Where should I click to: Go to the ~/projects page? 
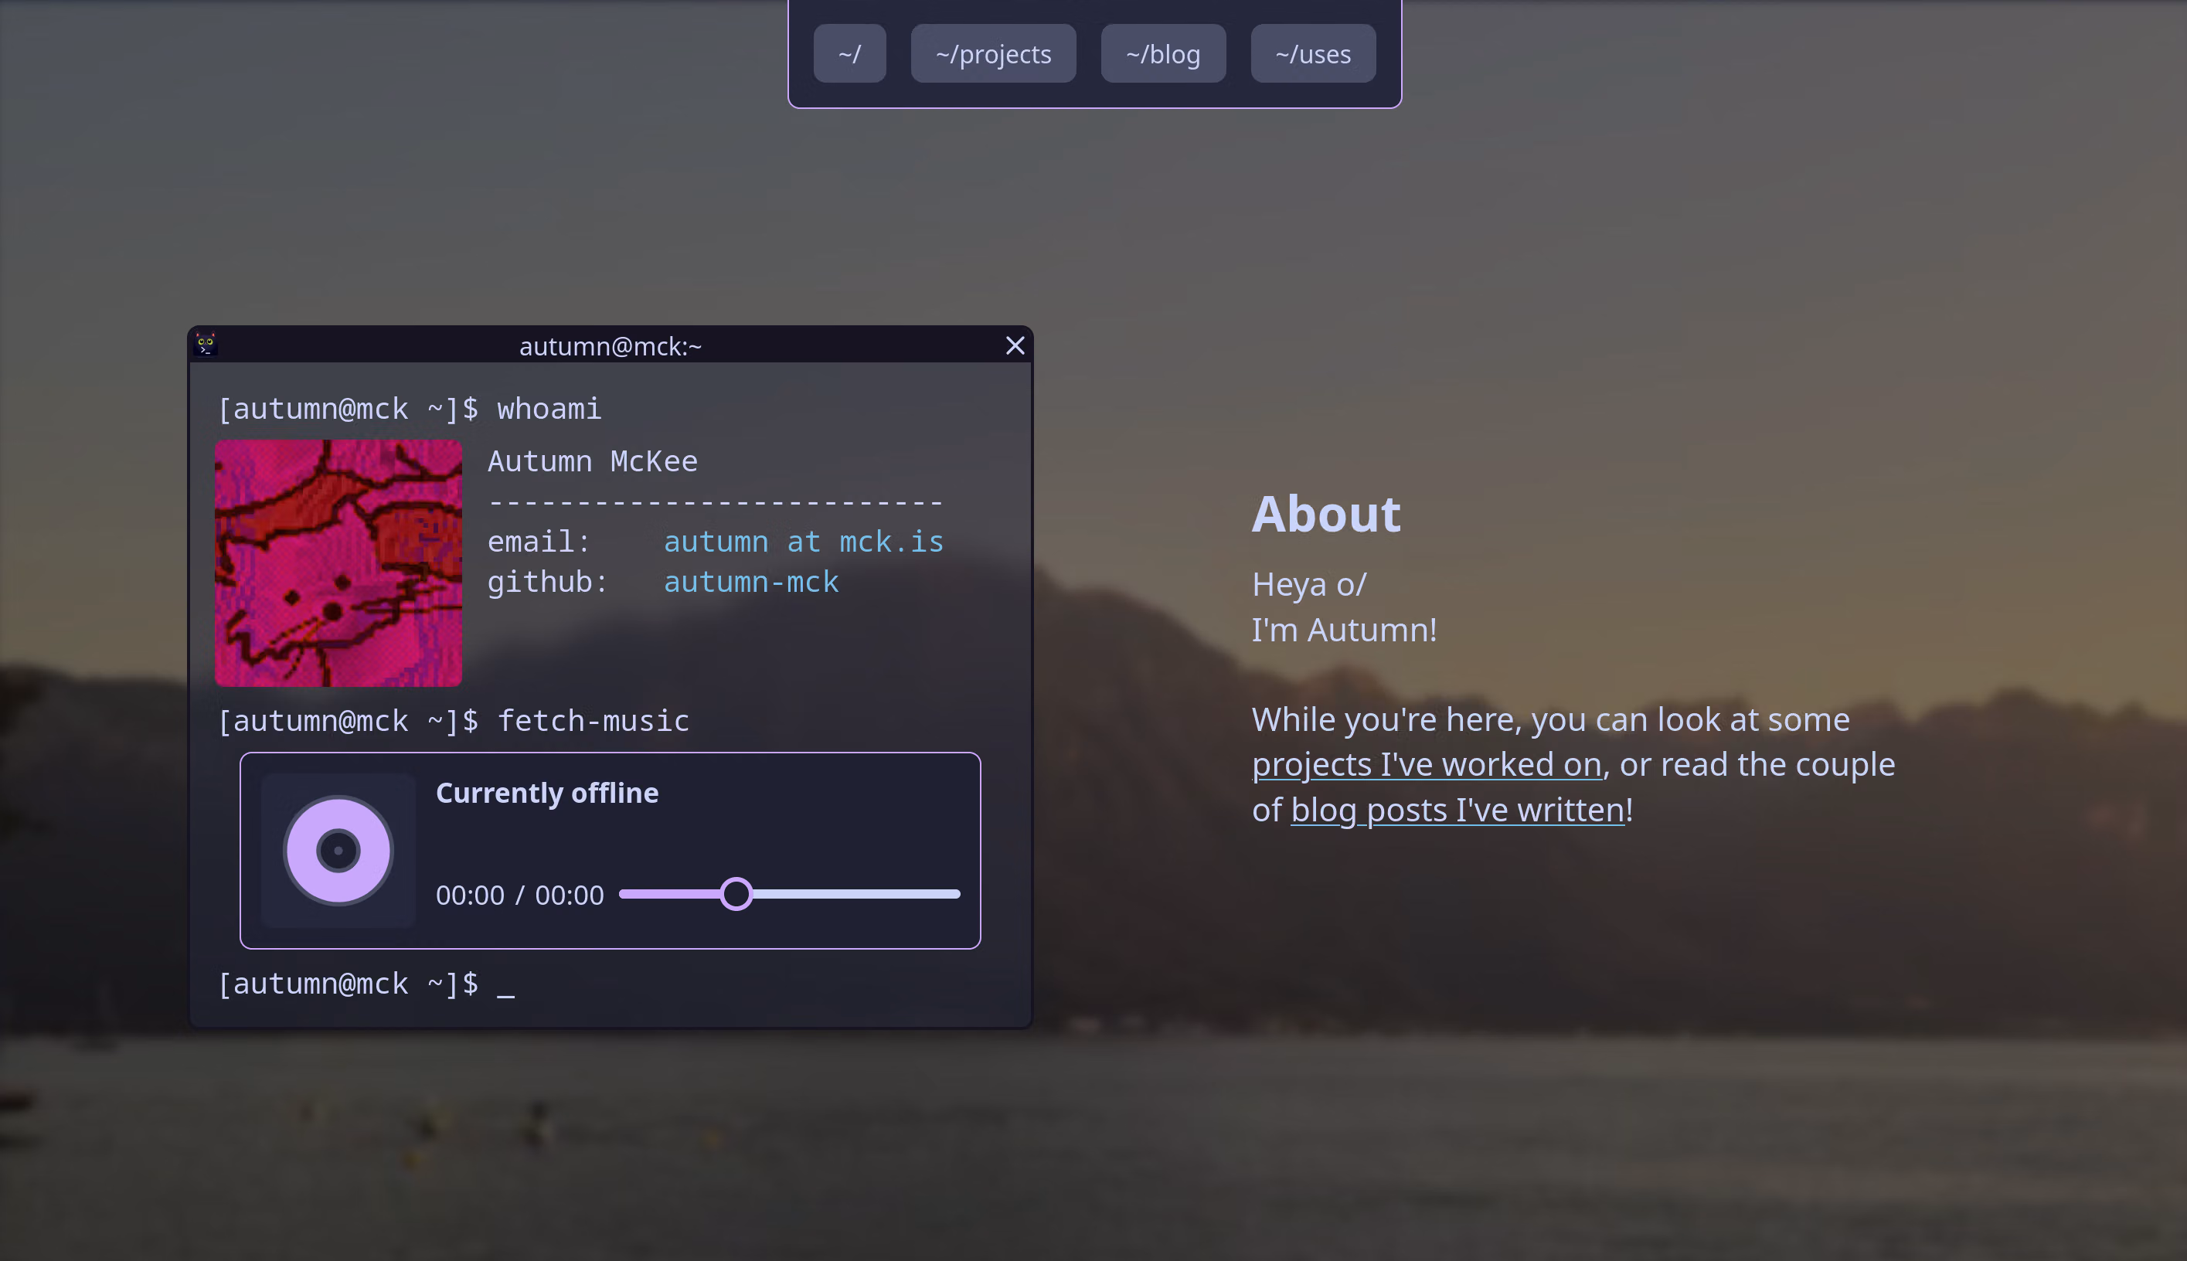click(x=992, y=53)
